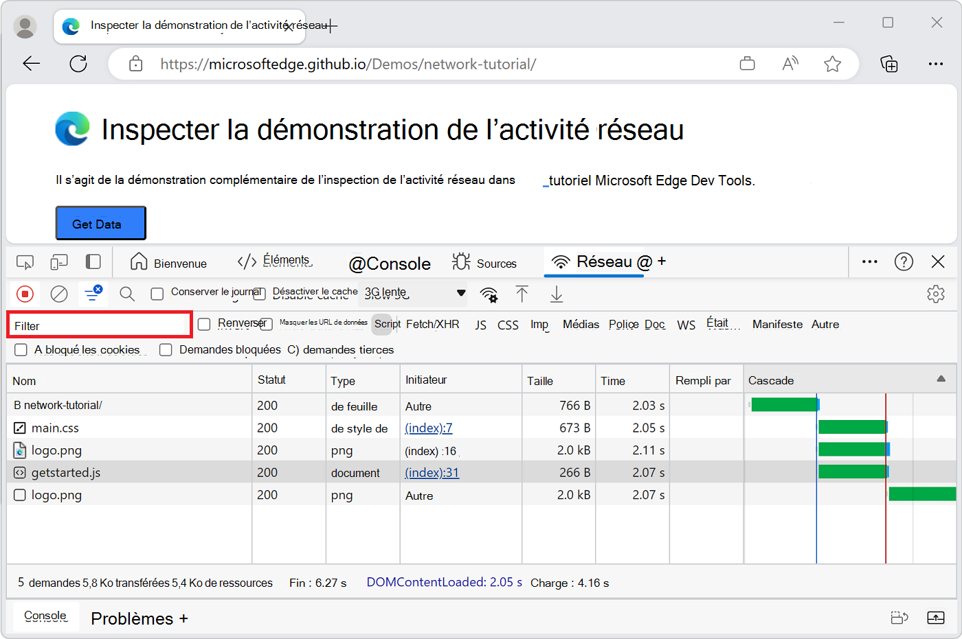Check the Renverser filter checkbox
962x639 pixels.
point(204,324)
